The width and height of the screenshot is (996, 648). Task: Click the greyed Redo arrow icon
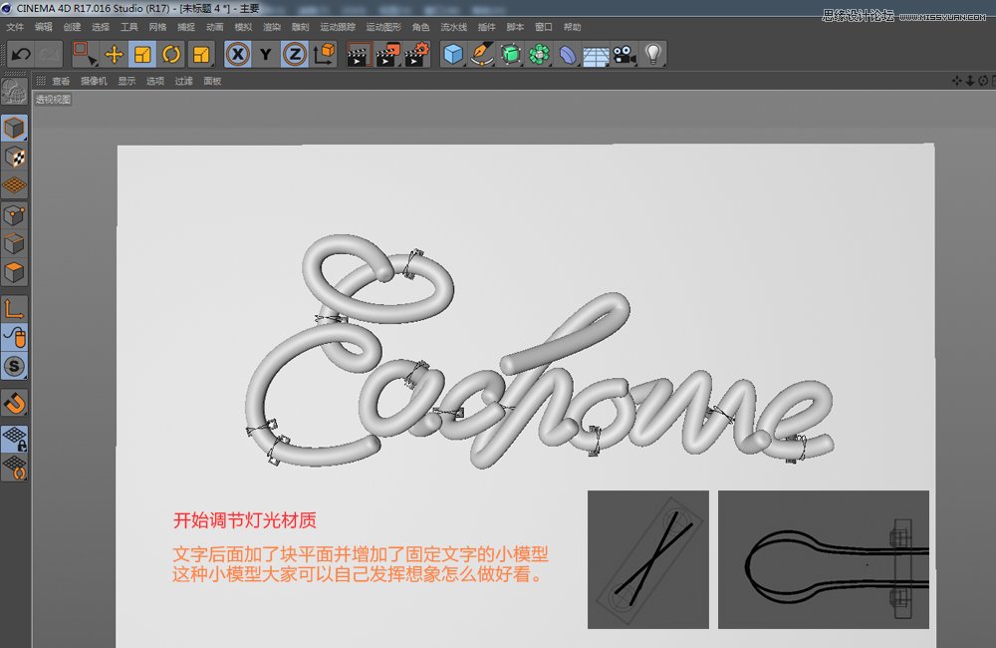(48, 54)
